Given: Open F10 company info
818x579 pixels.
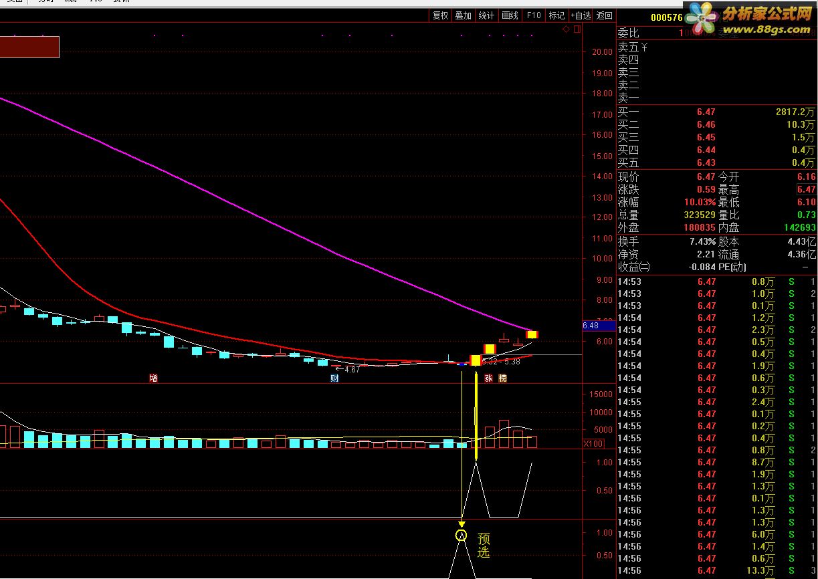Looking at the screenshot, I should pyautogui.click(x=533, y=15).
